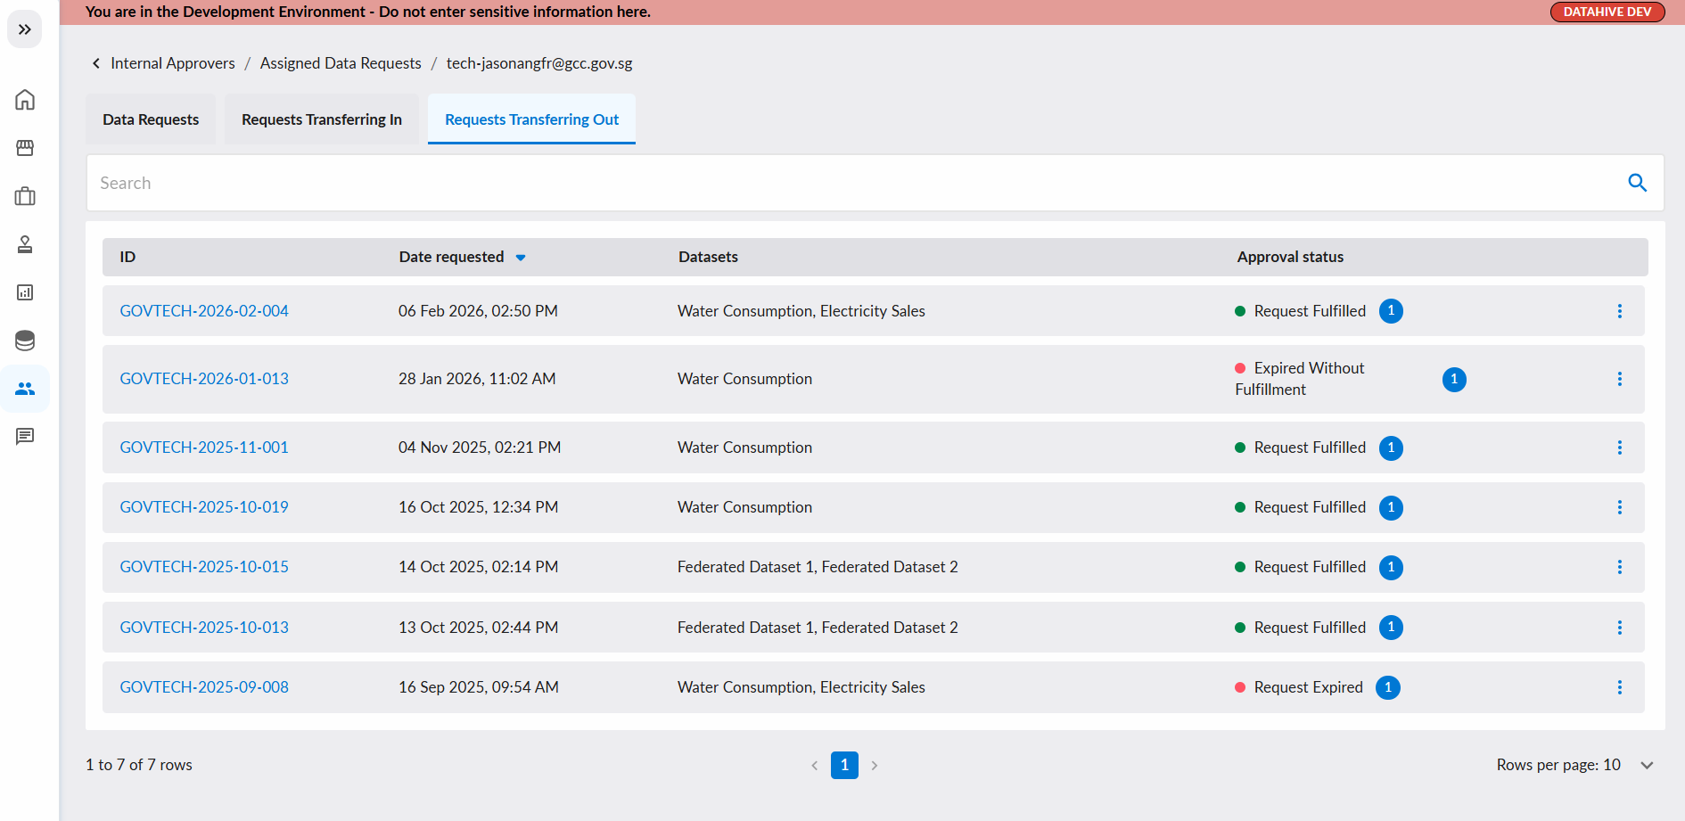
Task: Open the Home icon in sidebar
Action: 25,100
